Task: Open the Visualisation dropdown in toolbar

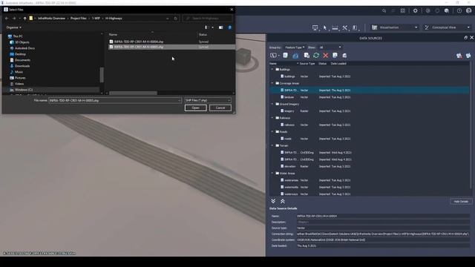Action: (395, 27)
